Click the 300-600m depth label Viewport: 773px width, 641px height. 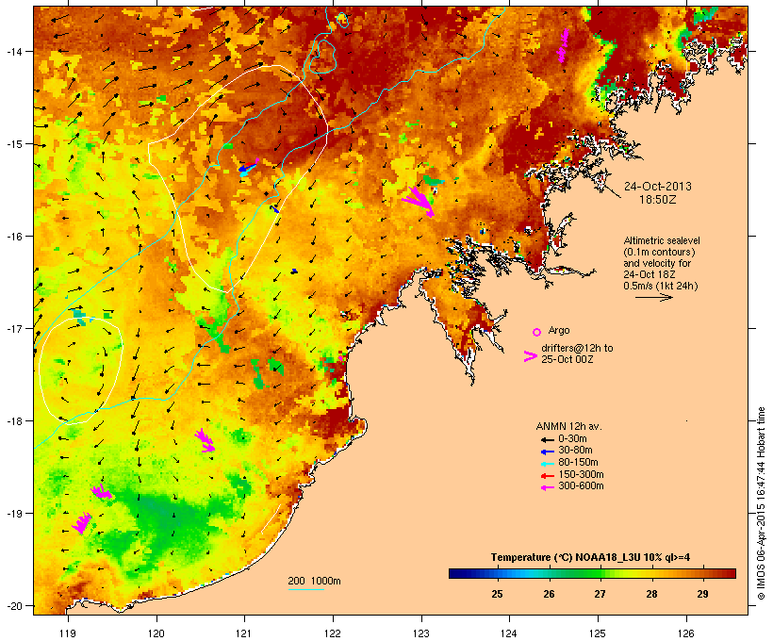(581, 486)
